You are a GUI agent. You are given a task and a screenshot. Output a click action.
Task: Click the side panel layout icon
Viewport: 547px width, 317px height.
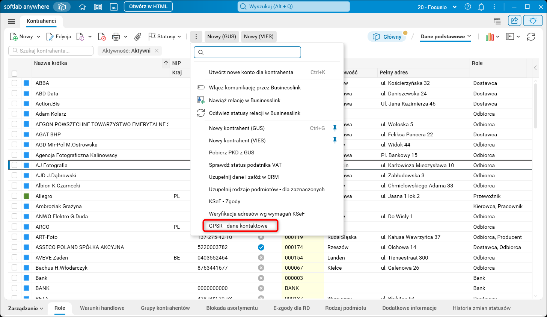pos(510,36)
